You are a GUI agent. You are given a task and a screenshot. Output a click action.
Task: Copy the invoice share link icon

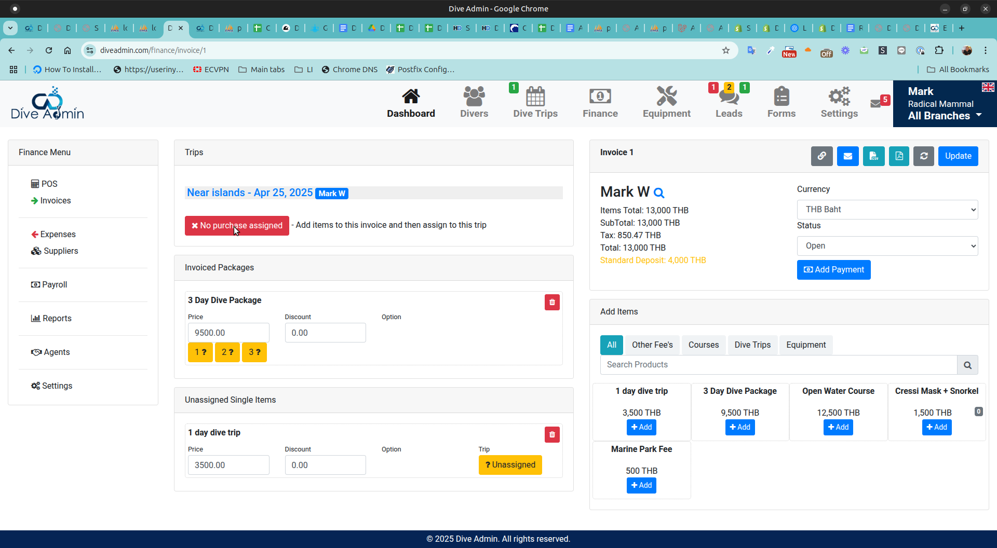(821, 156)
